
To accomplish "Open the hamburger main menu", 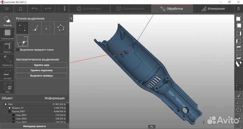I will click(7, 9).
